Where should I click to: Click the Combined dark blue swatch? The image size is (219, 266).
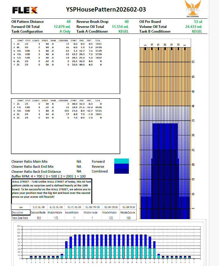tap(121, 171)
